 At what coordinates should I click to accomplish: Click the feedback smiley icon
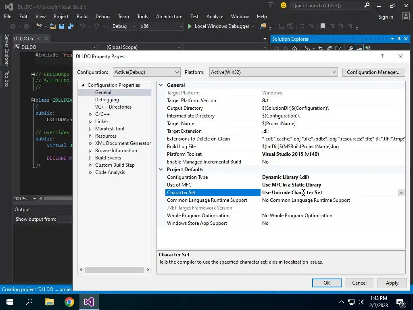(x=284, y=5)
